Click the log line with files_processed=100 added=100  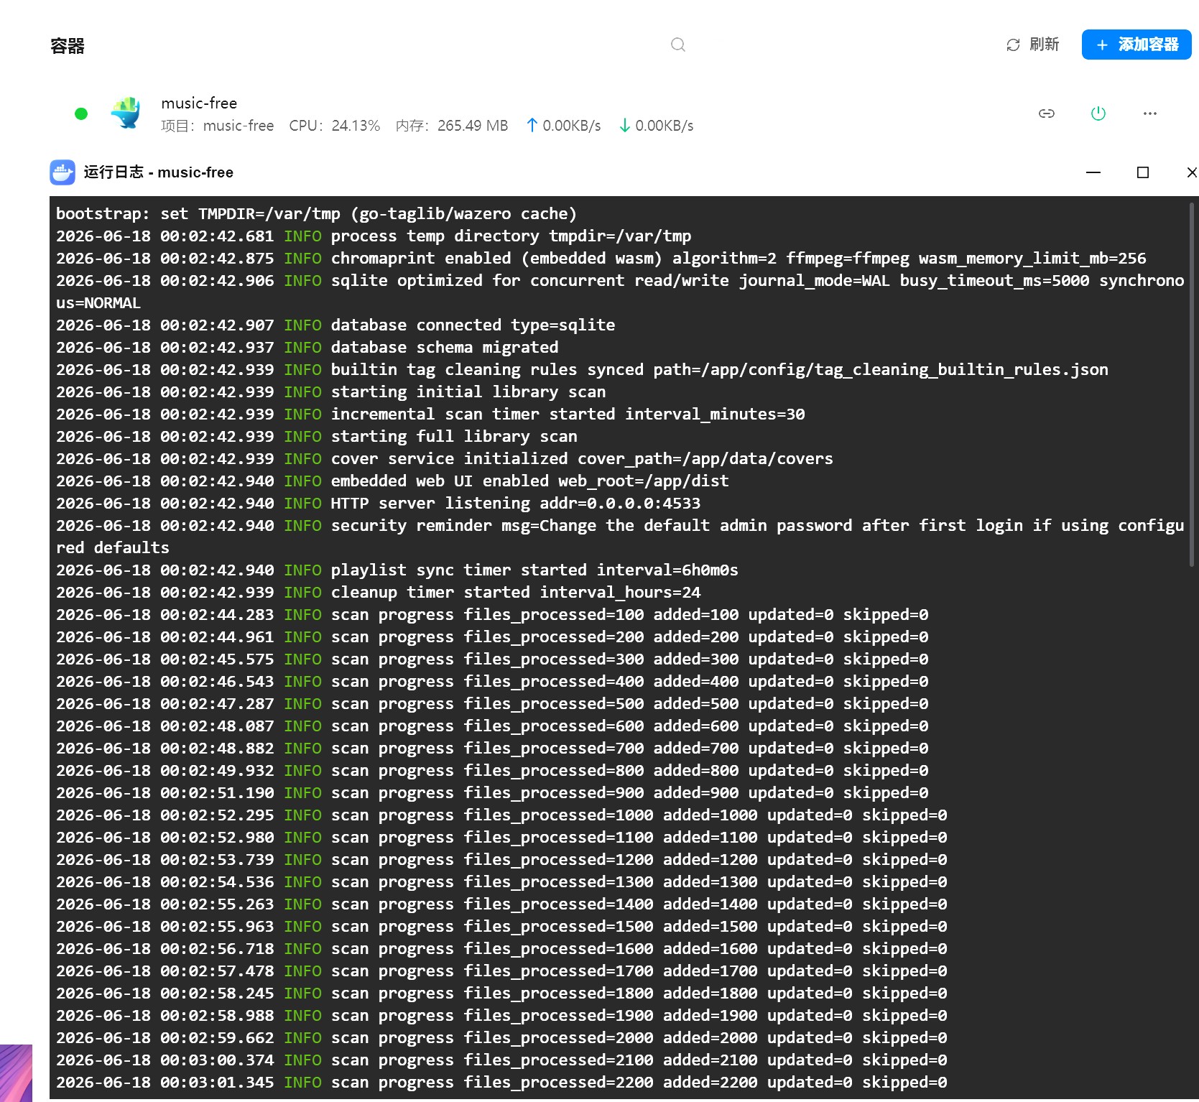492,614
